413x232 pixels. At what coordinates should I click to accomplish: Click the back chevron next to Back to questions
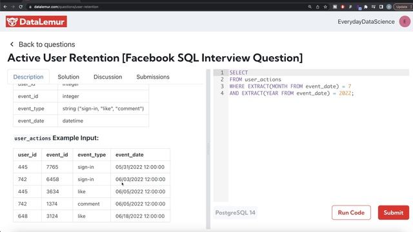tap(12, 44)
